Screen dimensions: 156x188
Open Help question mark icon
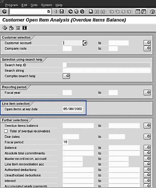coord(152,12)
